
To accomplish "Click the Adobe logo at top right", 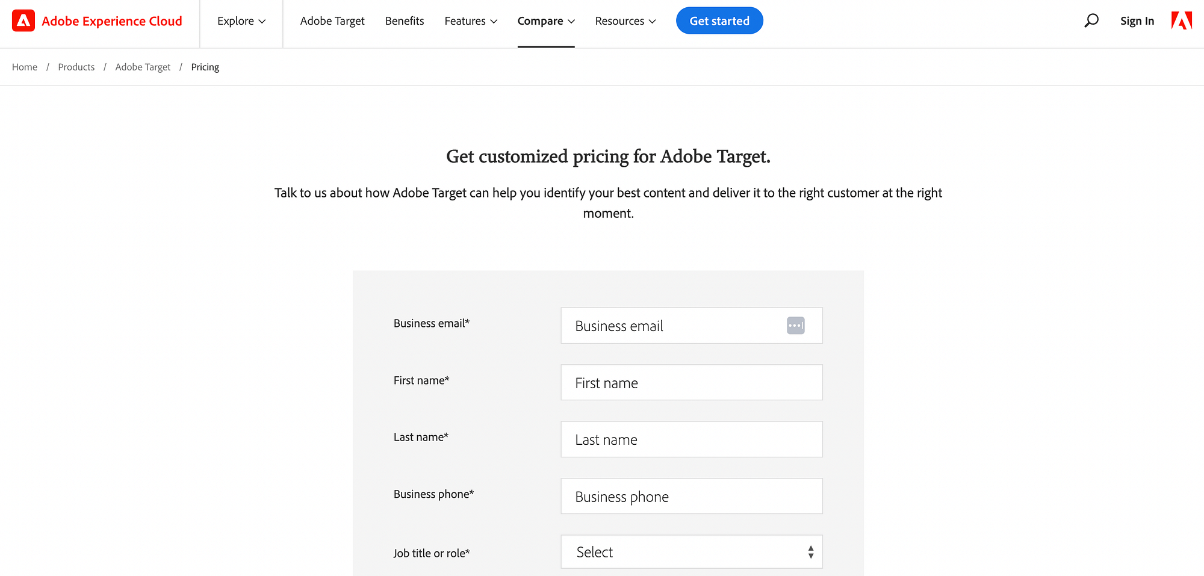I will (1182, 21).
